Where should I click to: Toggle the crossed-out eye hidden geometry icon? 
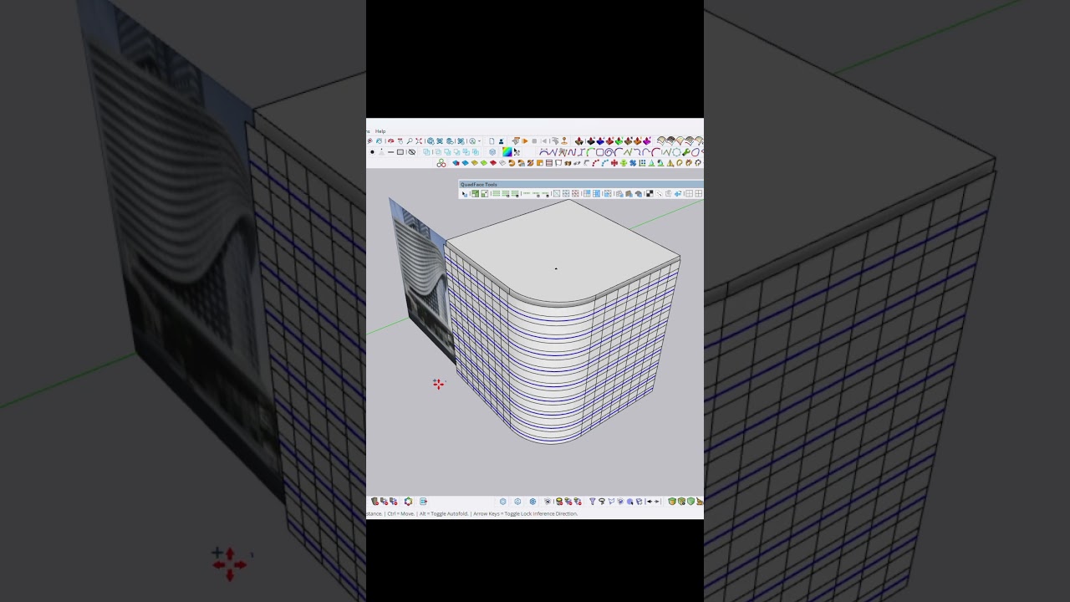click(x=412, y=152)
